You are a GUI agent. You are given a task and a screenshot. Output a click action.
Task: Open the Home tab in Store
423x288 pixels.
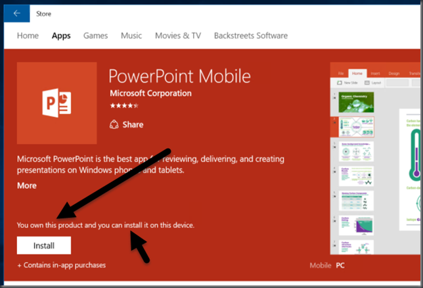(x=28, y=36)
